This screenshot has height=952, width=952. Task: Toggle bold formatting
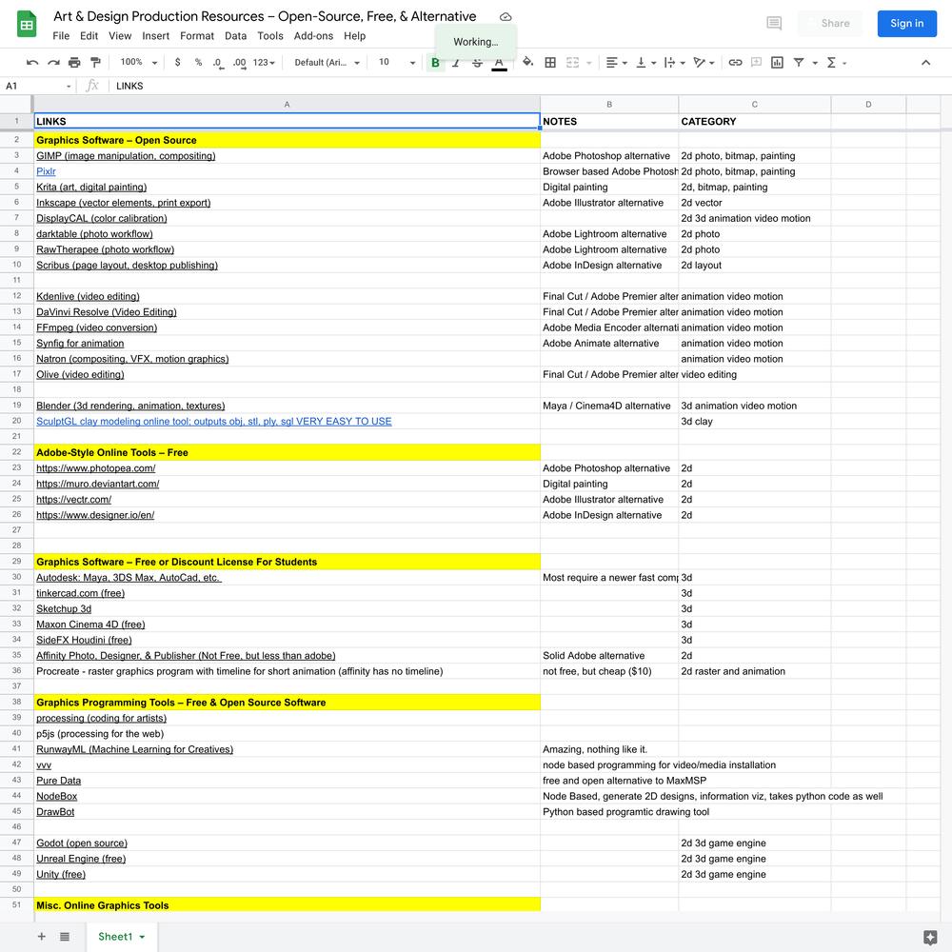(435, 63)
